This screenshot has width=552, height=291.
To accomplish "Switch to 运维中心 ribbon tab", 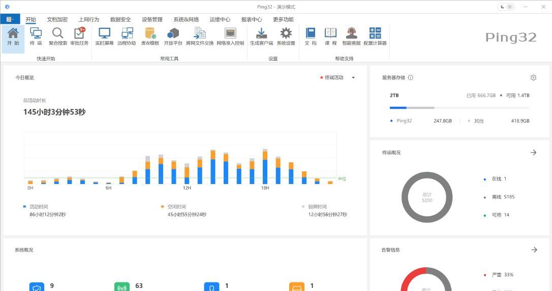I will (x=220, y=19).
